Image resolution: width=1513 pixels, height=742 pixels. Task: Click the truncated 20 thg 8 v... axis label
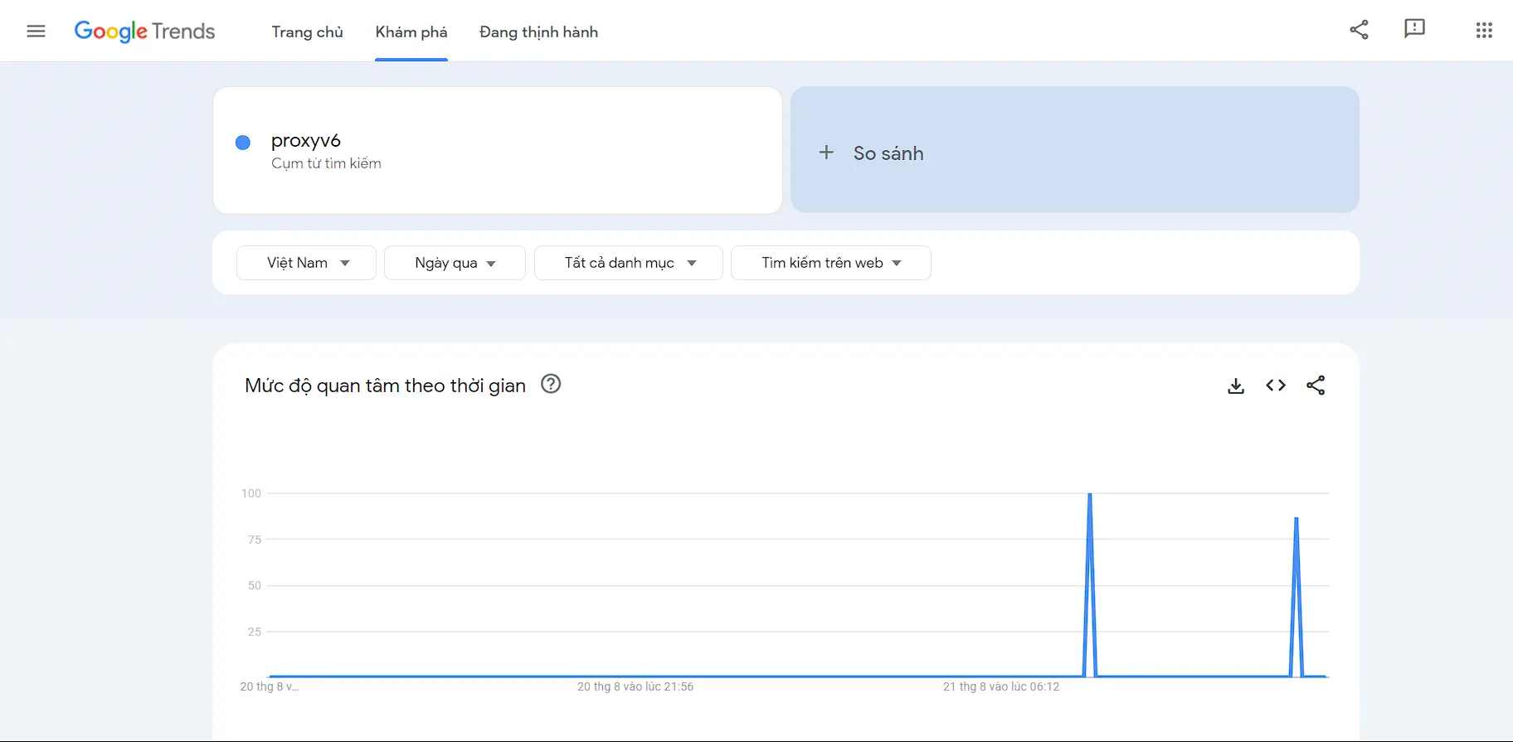(270, 686)
